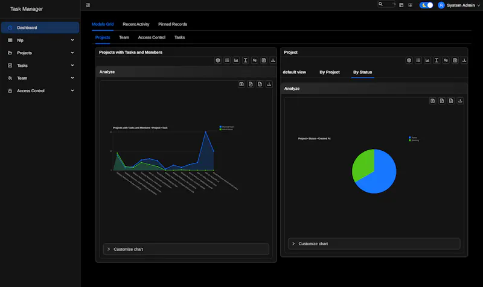
Task: Expand the Access Control sidebar menu
Action: click(x=40, y=90)
